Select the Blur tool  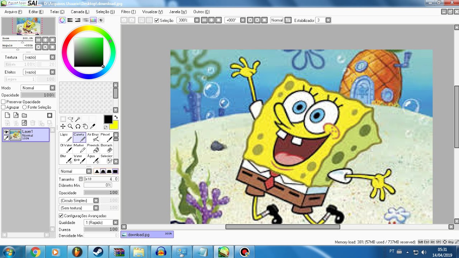click(x=66, y=159)
